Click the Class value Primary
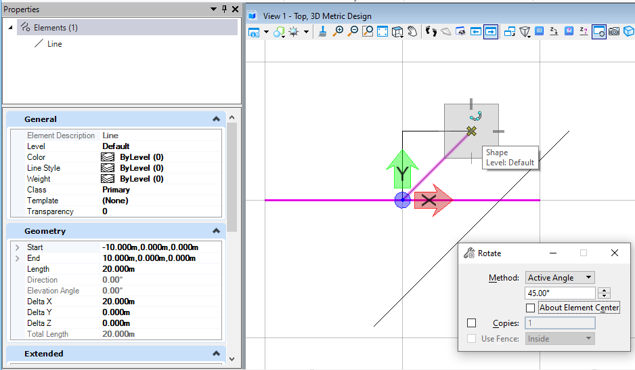 [x=116, y=190]
